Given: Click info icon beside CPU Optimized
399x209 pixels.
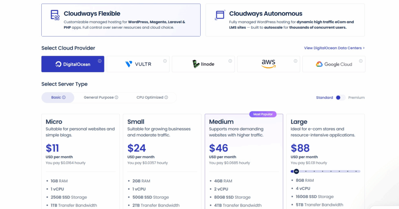Looking at the screenshot, I should [x=166, y=98].
